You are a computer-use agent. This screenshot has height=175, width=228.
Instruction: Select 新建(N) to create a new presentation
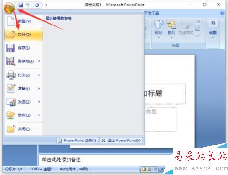[x=24, y=21]
